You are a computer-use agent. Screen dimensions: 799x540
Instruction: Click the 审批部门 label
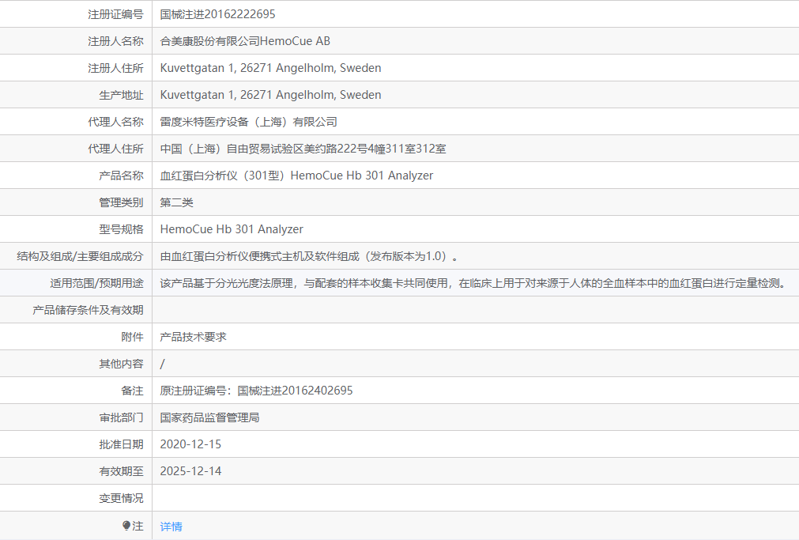[121, 418]
